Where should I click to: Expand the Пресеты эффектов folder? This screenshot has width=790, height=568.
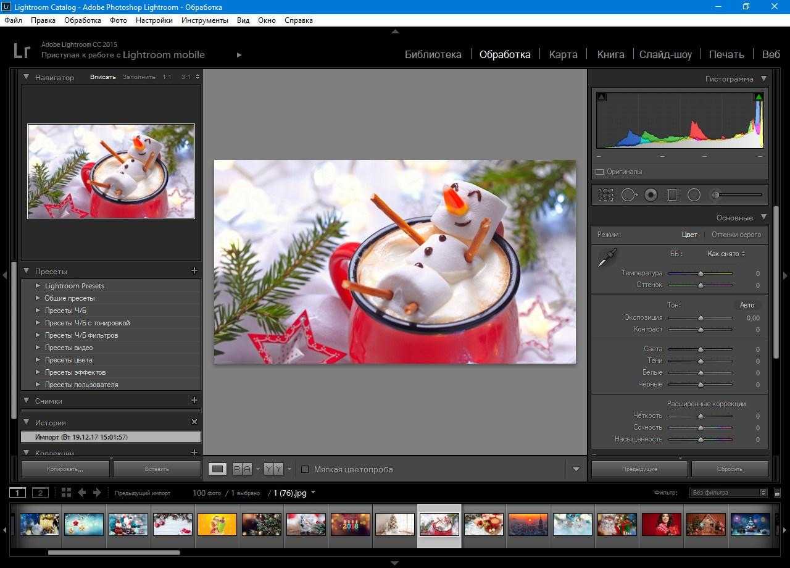click(38, 372)
